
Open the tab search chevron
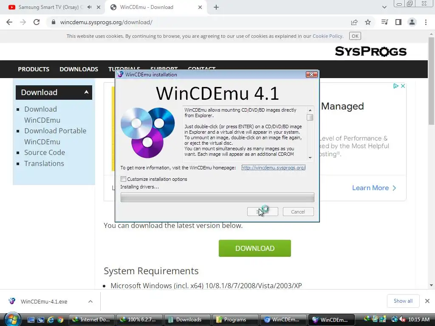click(384, 7)
